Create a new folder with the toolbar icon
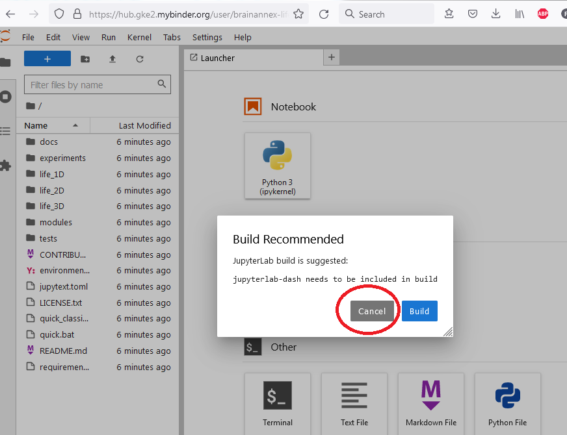Viewport: 567px width, 435px height. [x=85, y=59]
